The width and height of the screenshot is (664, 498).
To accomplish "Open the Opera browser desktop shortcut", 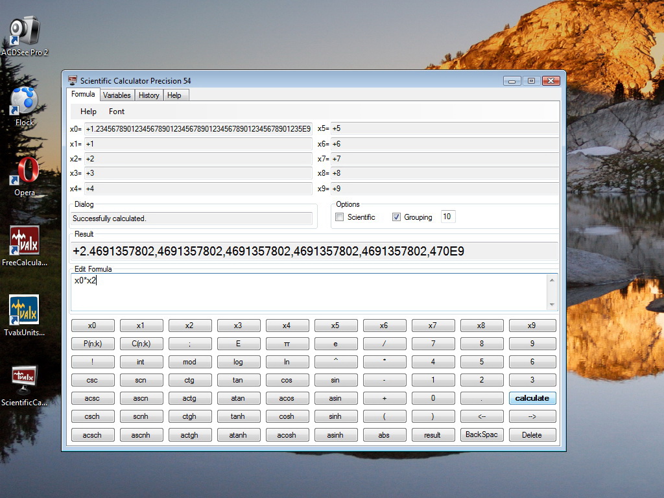I will pos(25,172).
